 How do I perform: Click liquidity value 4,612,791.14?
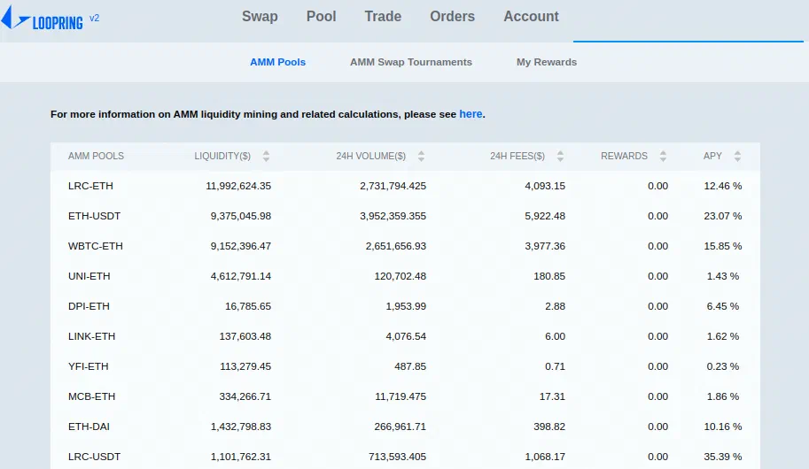pos(240,276)
